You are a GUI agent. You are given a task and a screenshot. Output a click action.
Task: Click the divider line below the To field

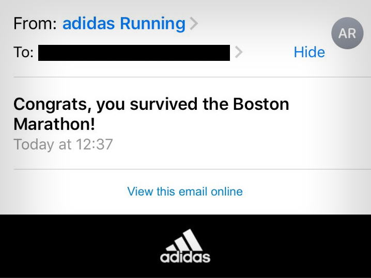click(192, 77)
